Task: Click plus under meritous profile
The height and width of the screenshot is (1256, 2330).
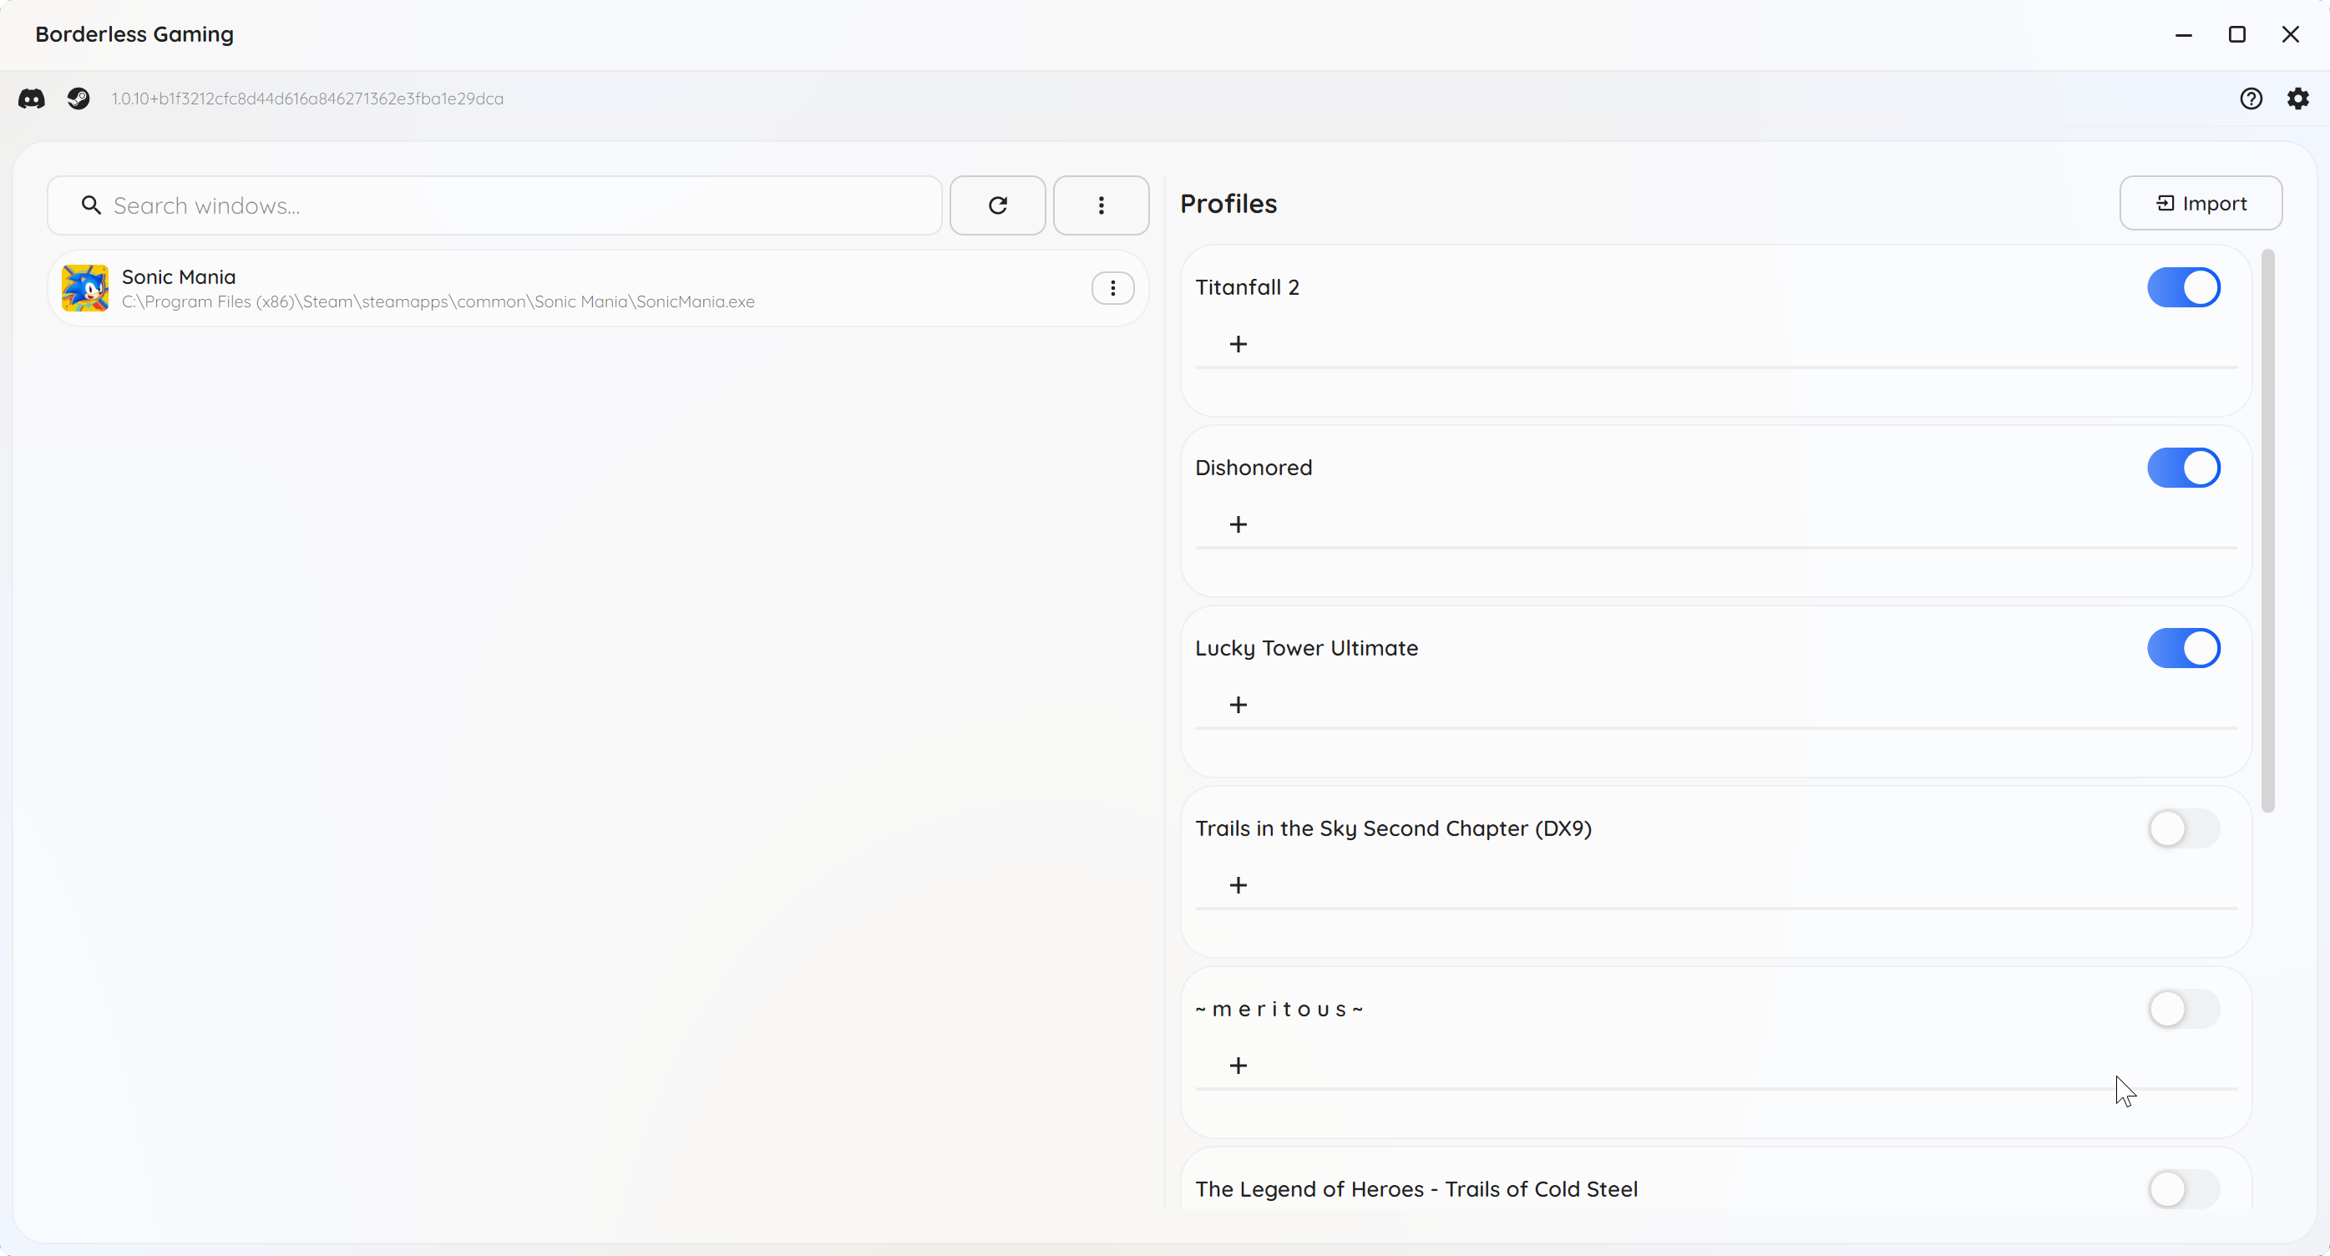Action: pyautogui.click(x=1238, y=1066)
